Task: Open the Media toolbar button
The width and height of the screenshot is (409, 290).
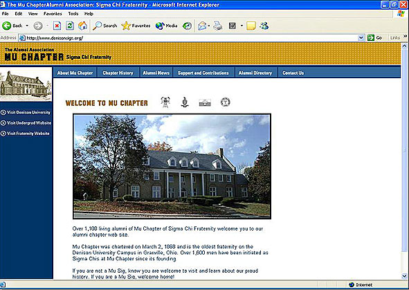Action: (166, 26)
